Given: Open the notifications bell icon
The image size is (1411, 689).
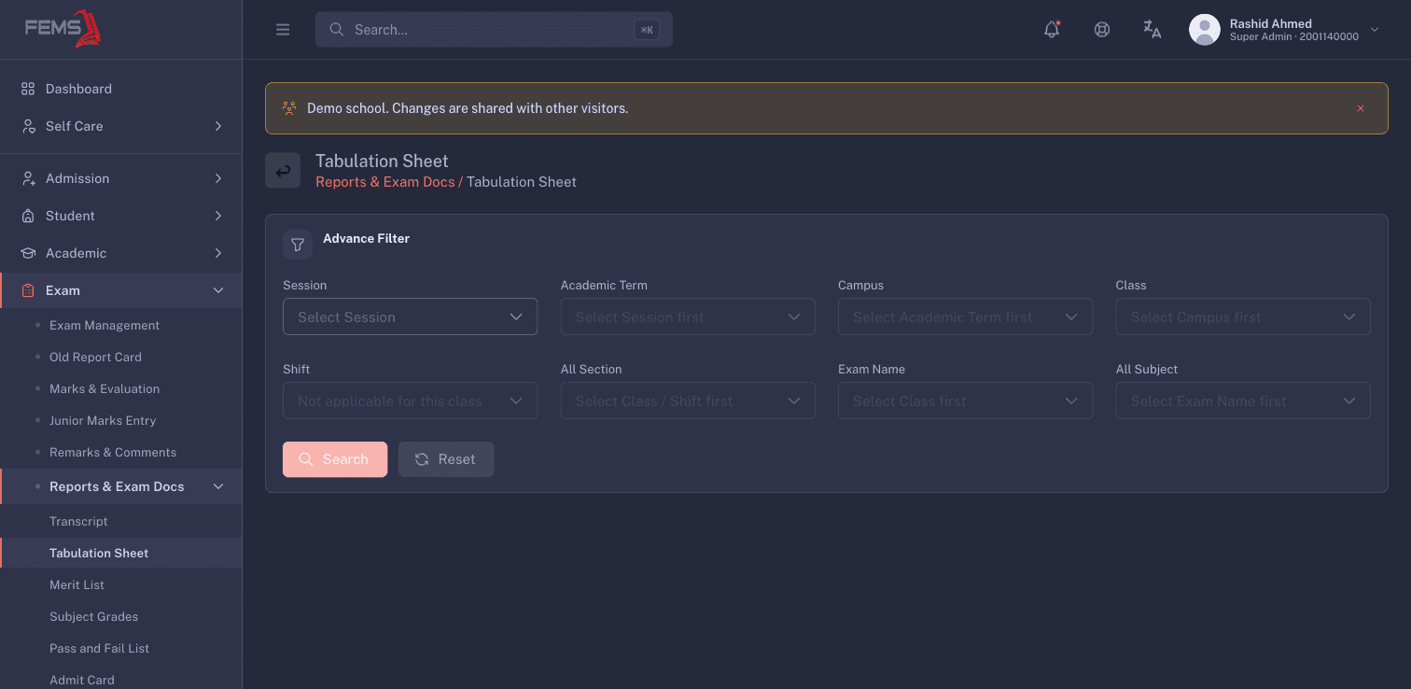Looking at the screenshot, I should [1052, 29].
